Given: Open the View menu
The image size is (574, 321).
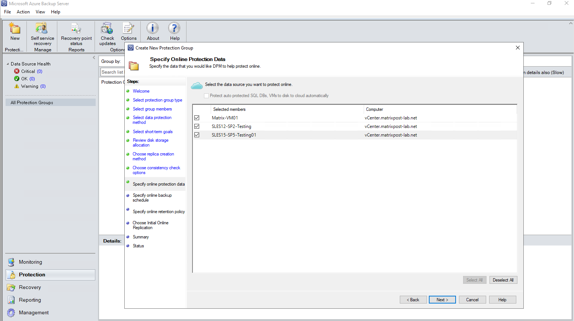Looking at the screenshot, I should click(40, 12).
